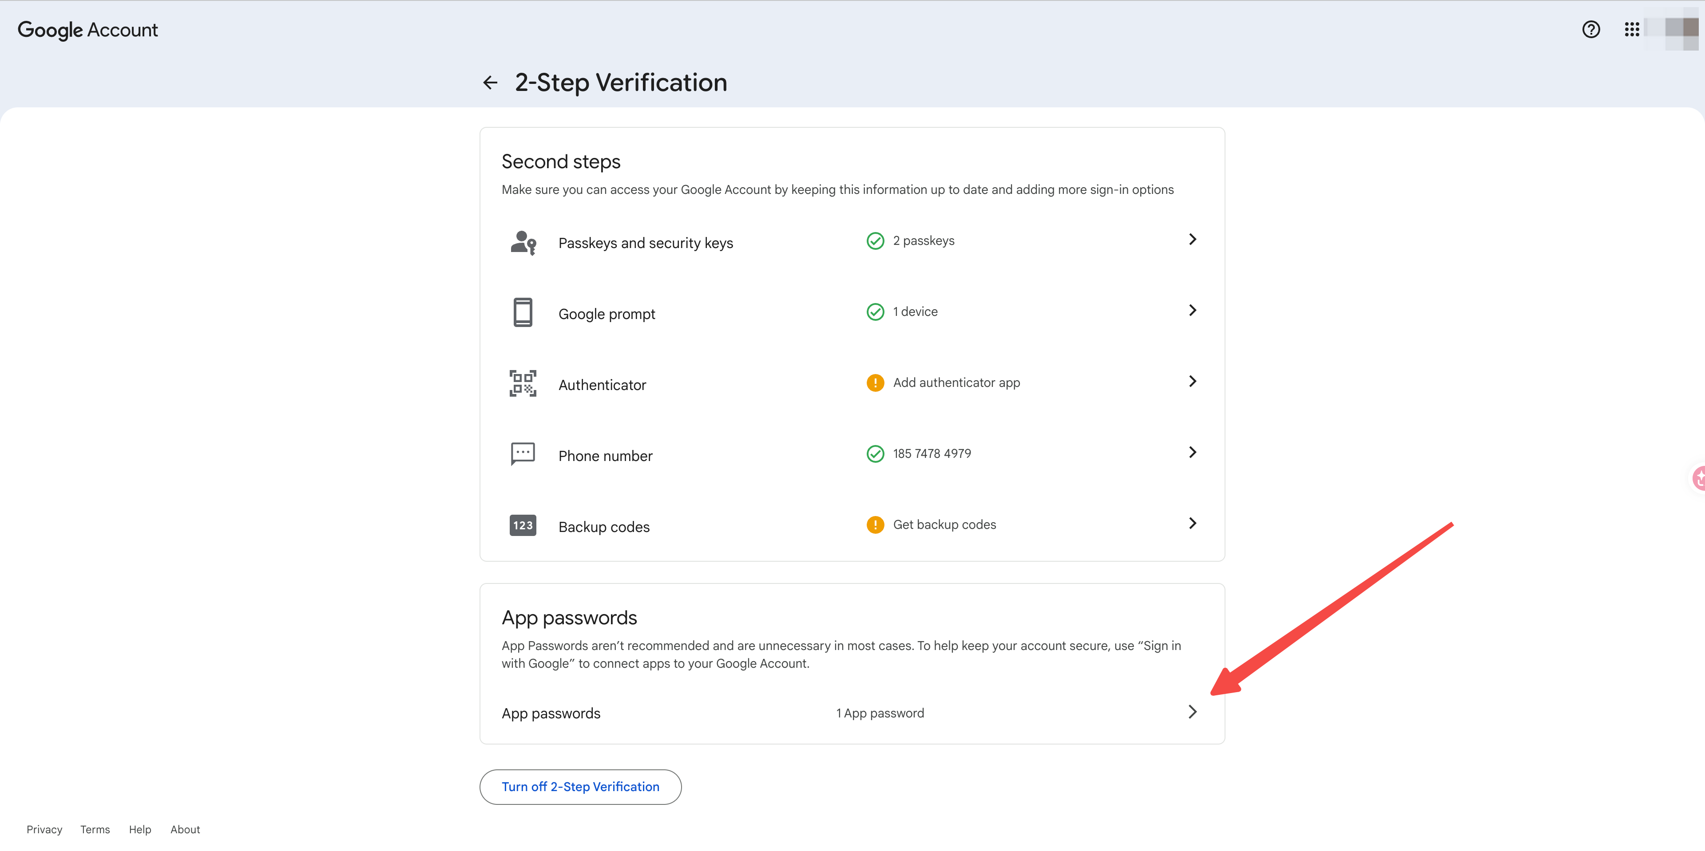Expand the Passkeys and security keys chevron

click(x=1192, y=239)
